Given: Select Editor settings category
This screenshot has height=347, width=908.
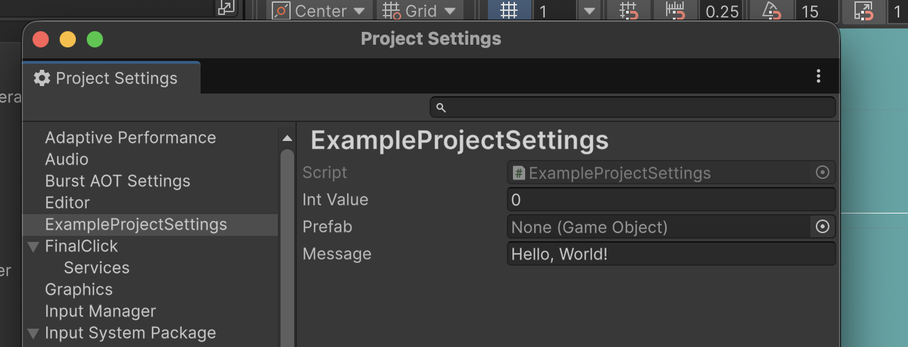Looking at the screenshot, I should (67, 203).
